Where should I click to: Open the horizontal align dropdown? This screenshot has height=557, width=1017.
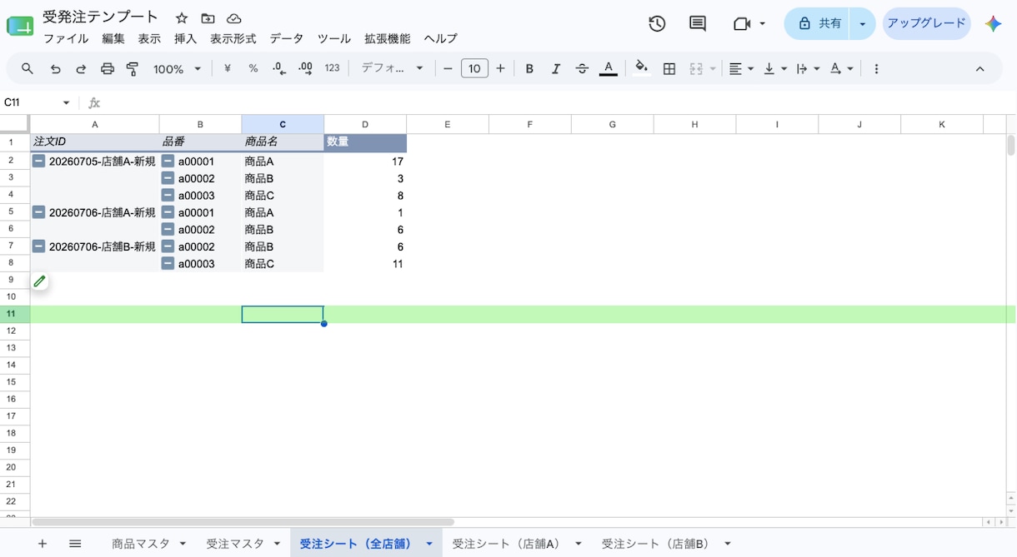click(x=741, y=68)
